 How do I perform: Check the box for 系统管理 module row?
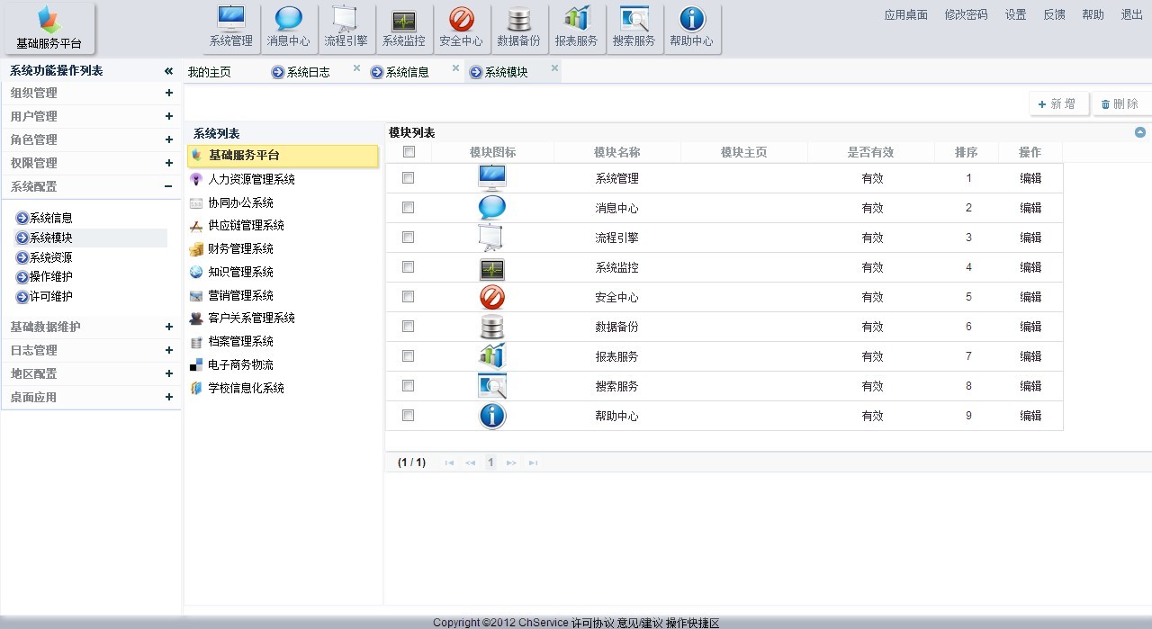click(409, 178)
